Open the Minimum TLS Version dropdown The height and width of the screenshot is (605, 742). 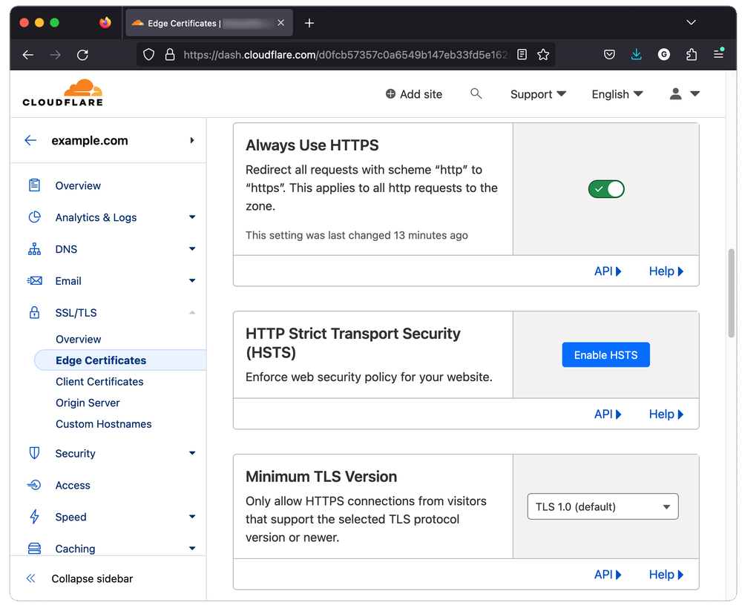coord(603,507)
